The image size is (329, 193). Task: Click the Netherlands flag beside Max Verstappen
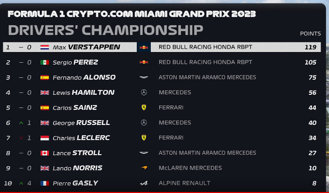point(45,47)
